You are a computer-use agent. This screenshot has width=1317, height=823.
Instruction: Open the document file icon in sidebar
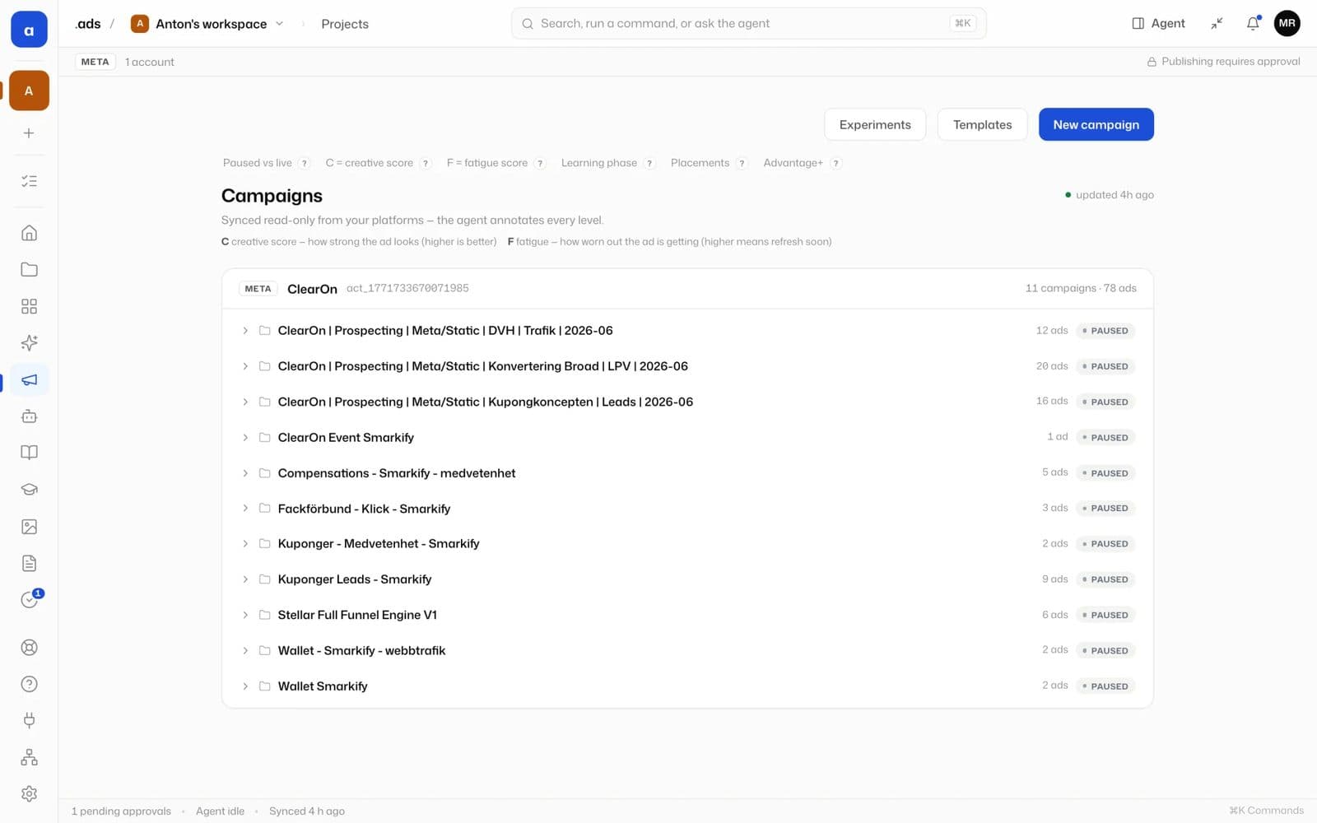pos(29,563)
